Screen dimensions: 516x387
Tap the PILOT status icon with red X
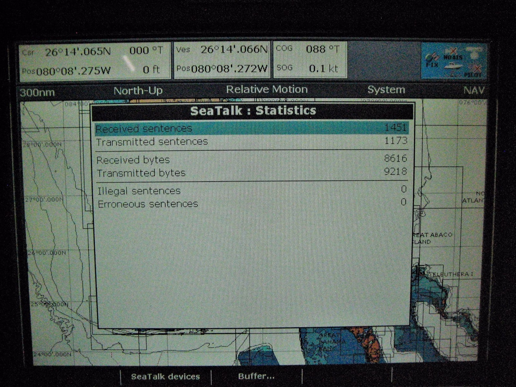tap(473, 71)
